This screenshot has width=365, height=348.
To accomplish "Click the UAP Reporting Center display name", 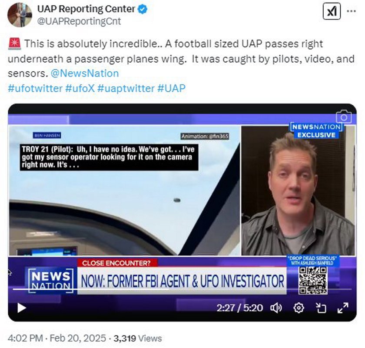I will (x=86, y=9).
